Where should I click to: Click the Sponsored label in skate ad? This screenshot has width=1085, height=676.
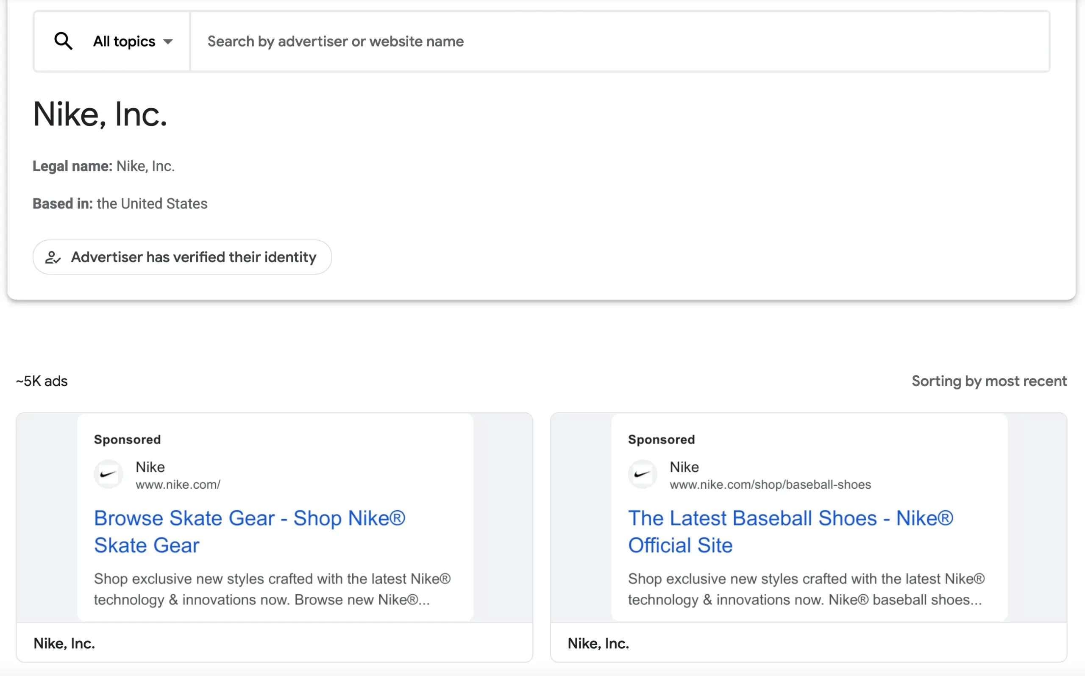tap(128, 440)
